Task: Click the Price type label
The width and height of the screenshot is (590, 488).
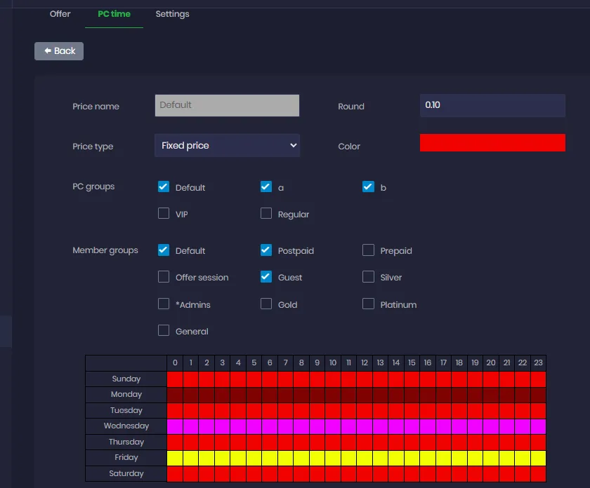Action: click(93, 147)
